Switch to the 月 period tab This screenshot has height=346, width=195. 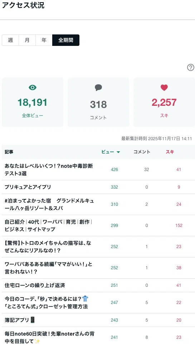(27, 40)
